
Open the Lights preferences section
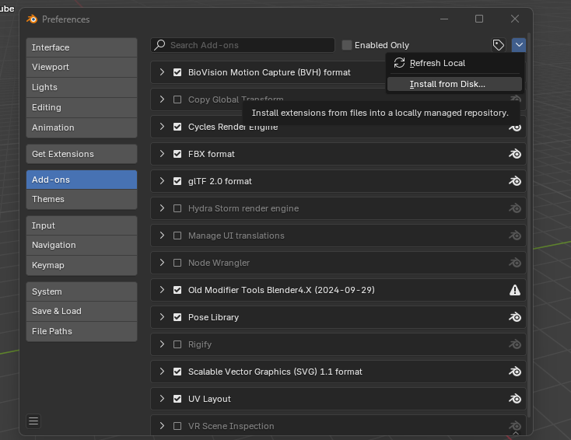[x=82, y=87]
